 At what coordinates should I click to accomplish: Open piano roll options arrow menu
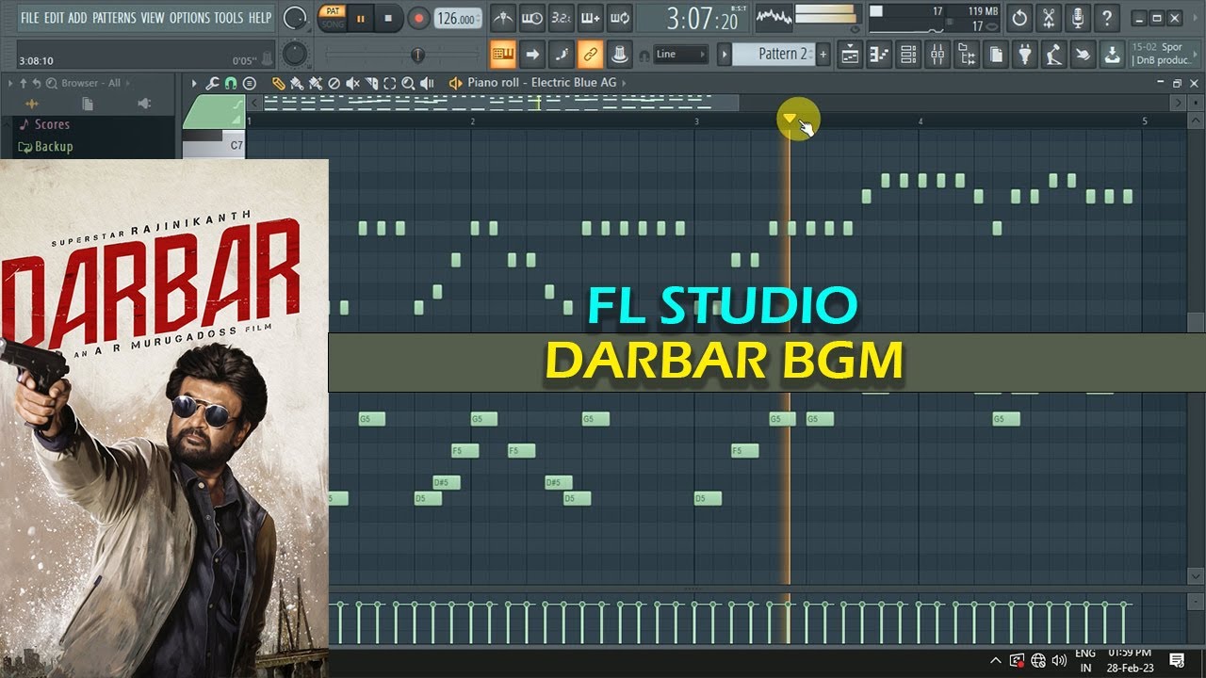[194, 83]
